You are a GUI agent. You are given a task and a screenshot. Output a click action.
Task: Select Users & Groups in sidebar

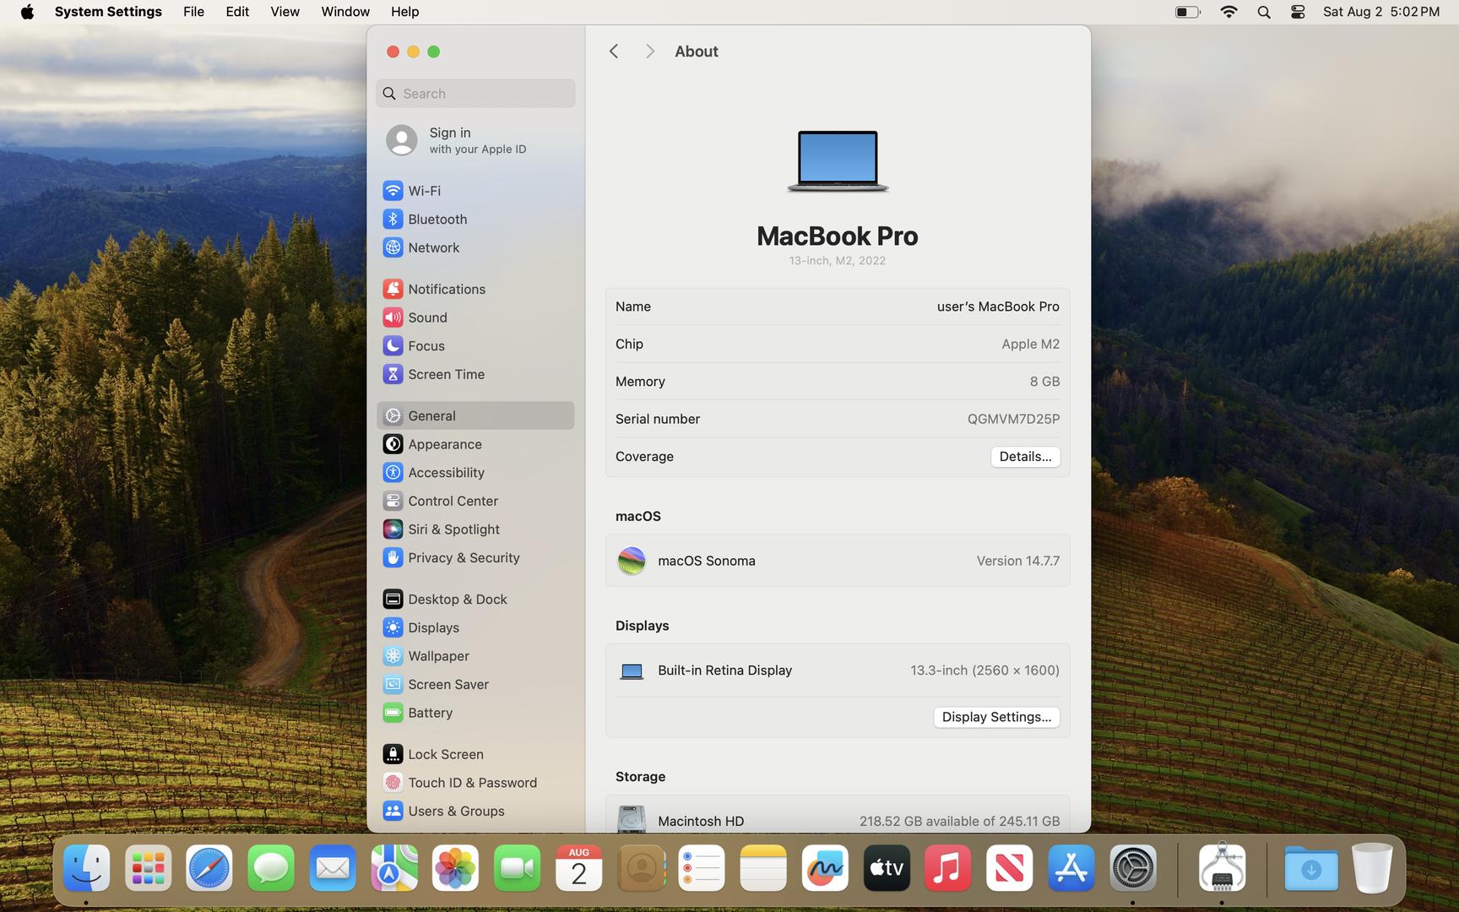475,811
